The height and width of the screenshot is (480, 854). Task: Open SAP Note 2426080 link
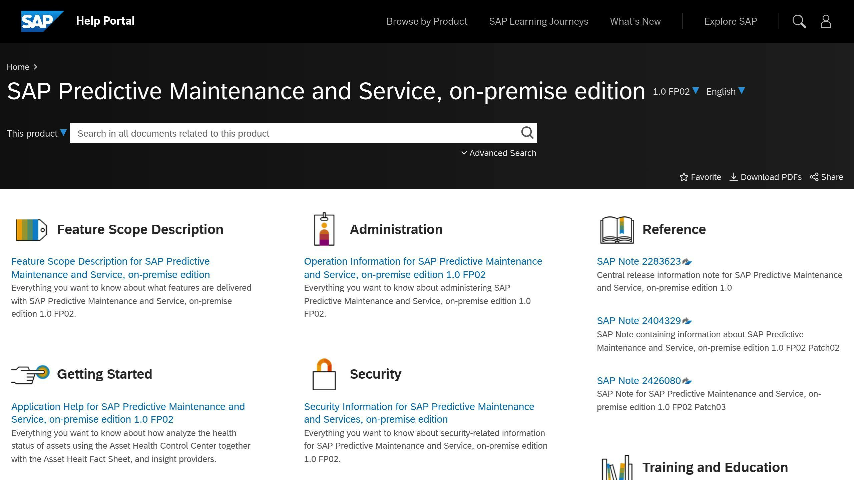tap(638, 381)
